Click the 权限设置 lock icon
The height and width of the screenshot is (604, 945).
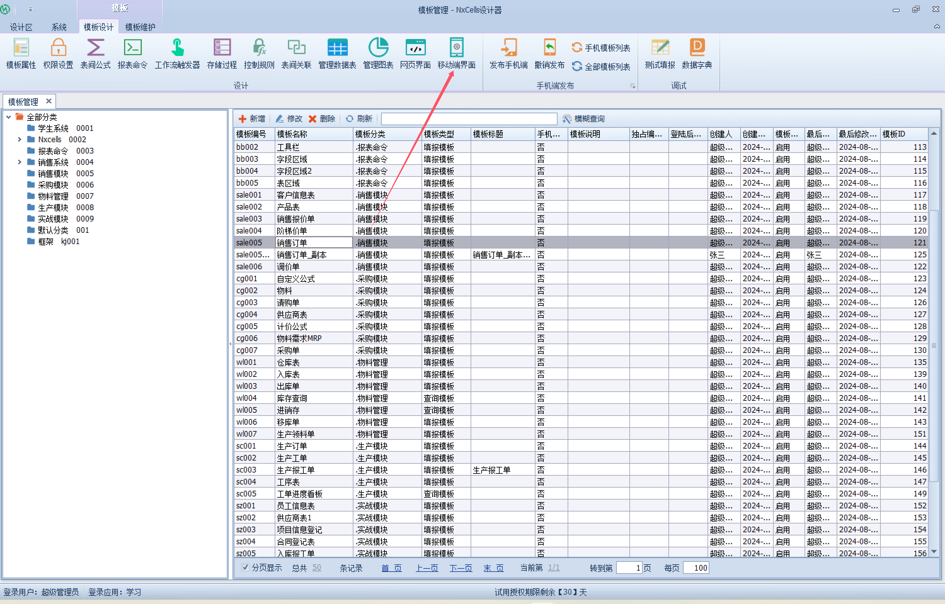pyautogui.click(x=58, y=48)
